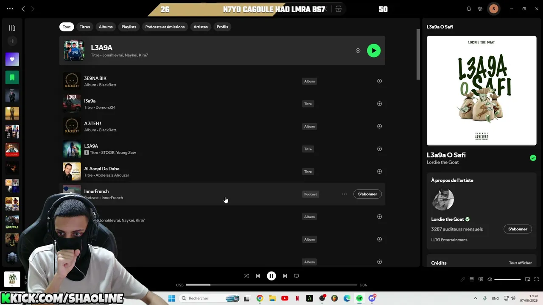Open Lordie the Goat's round artist photo
Viewport: 543px width, 305px height.
443,199
